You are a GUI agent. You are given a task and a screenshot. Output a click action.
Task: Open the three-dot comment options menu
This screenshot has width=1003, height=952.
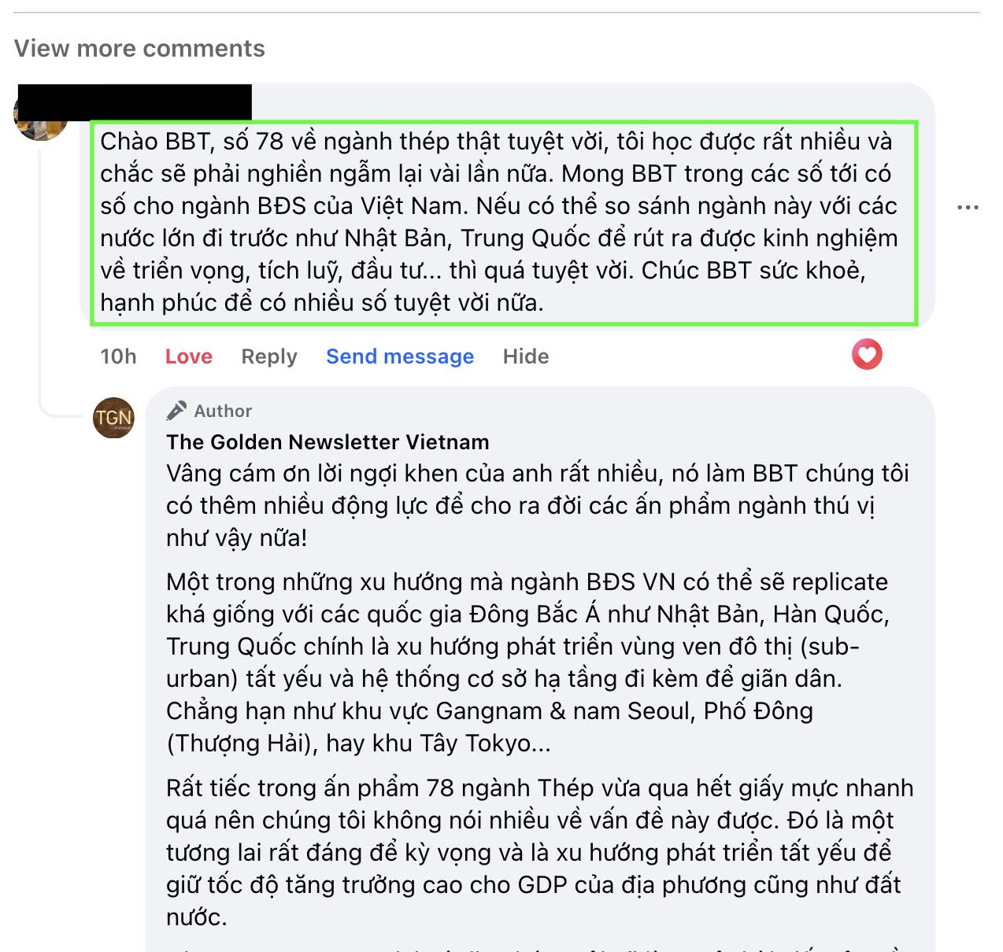point(968,207)
